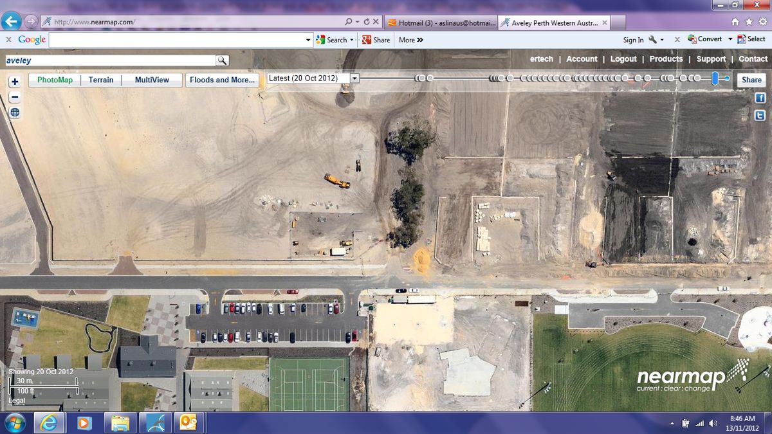Open the Products menu link
Screen dimensions: 772x434
click(666, 59)
